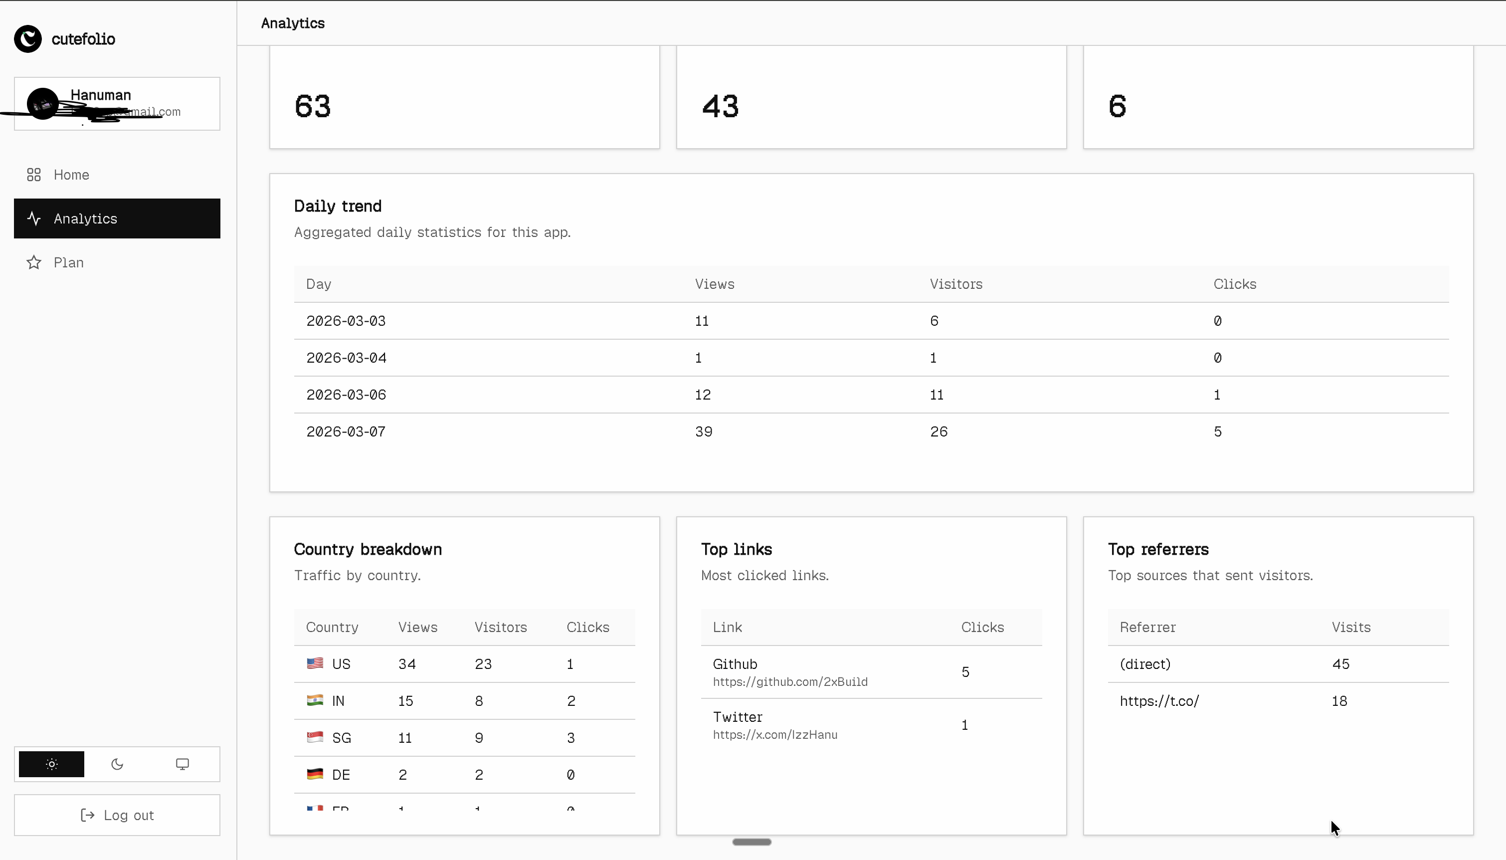Click the Analytics pulse icon
The height and width of the screenshot is (860, 1506).
pyautogui.click(x=33, y=218)
